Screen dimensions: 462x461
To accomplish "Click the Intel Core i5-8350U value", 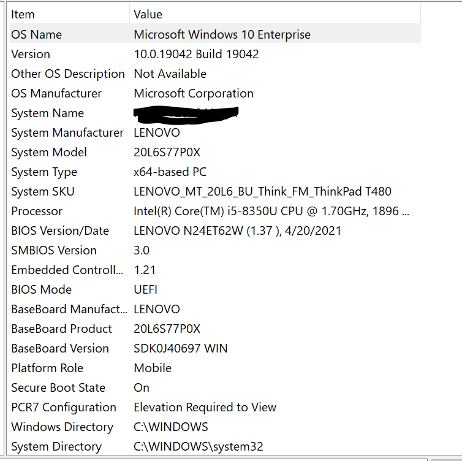I will tap(271, 211).
